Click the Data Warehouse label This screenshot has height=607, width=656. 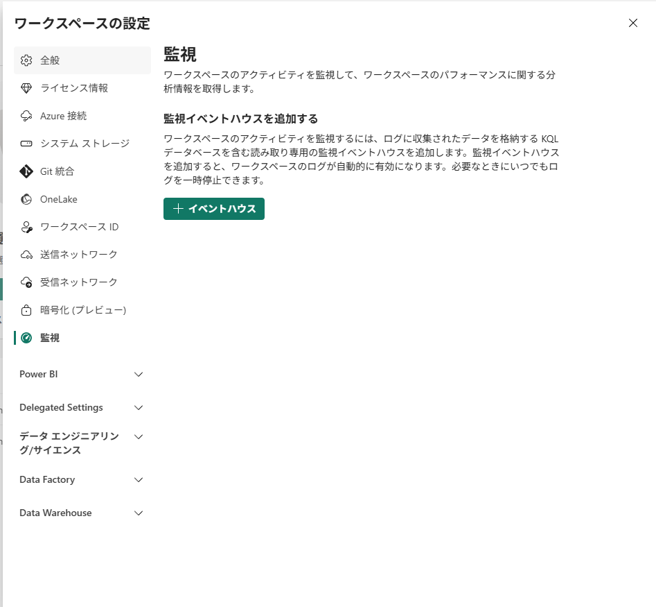pos(55,513)
